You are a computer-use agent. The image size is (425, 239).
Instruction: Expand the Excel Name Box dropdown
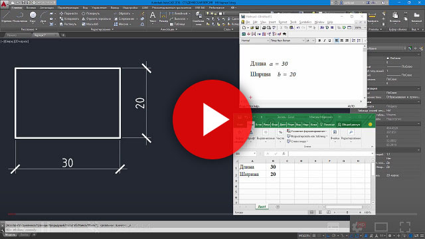254,153
